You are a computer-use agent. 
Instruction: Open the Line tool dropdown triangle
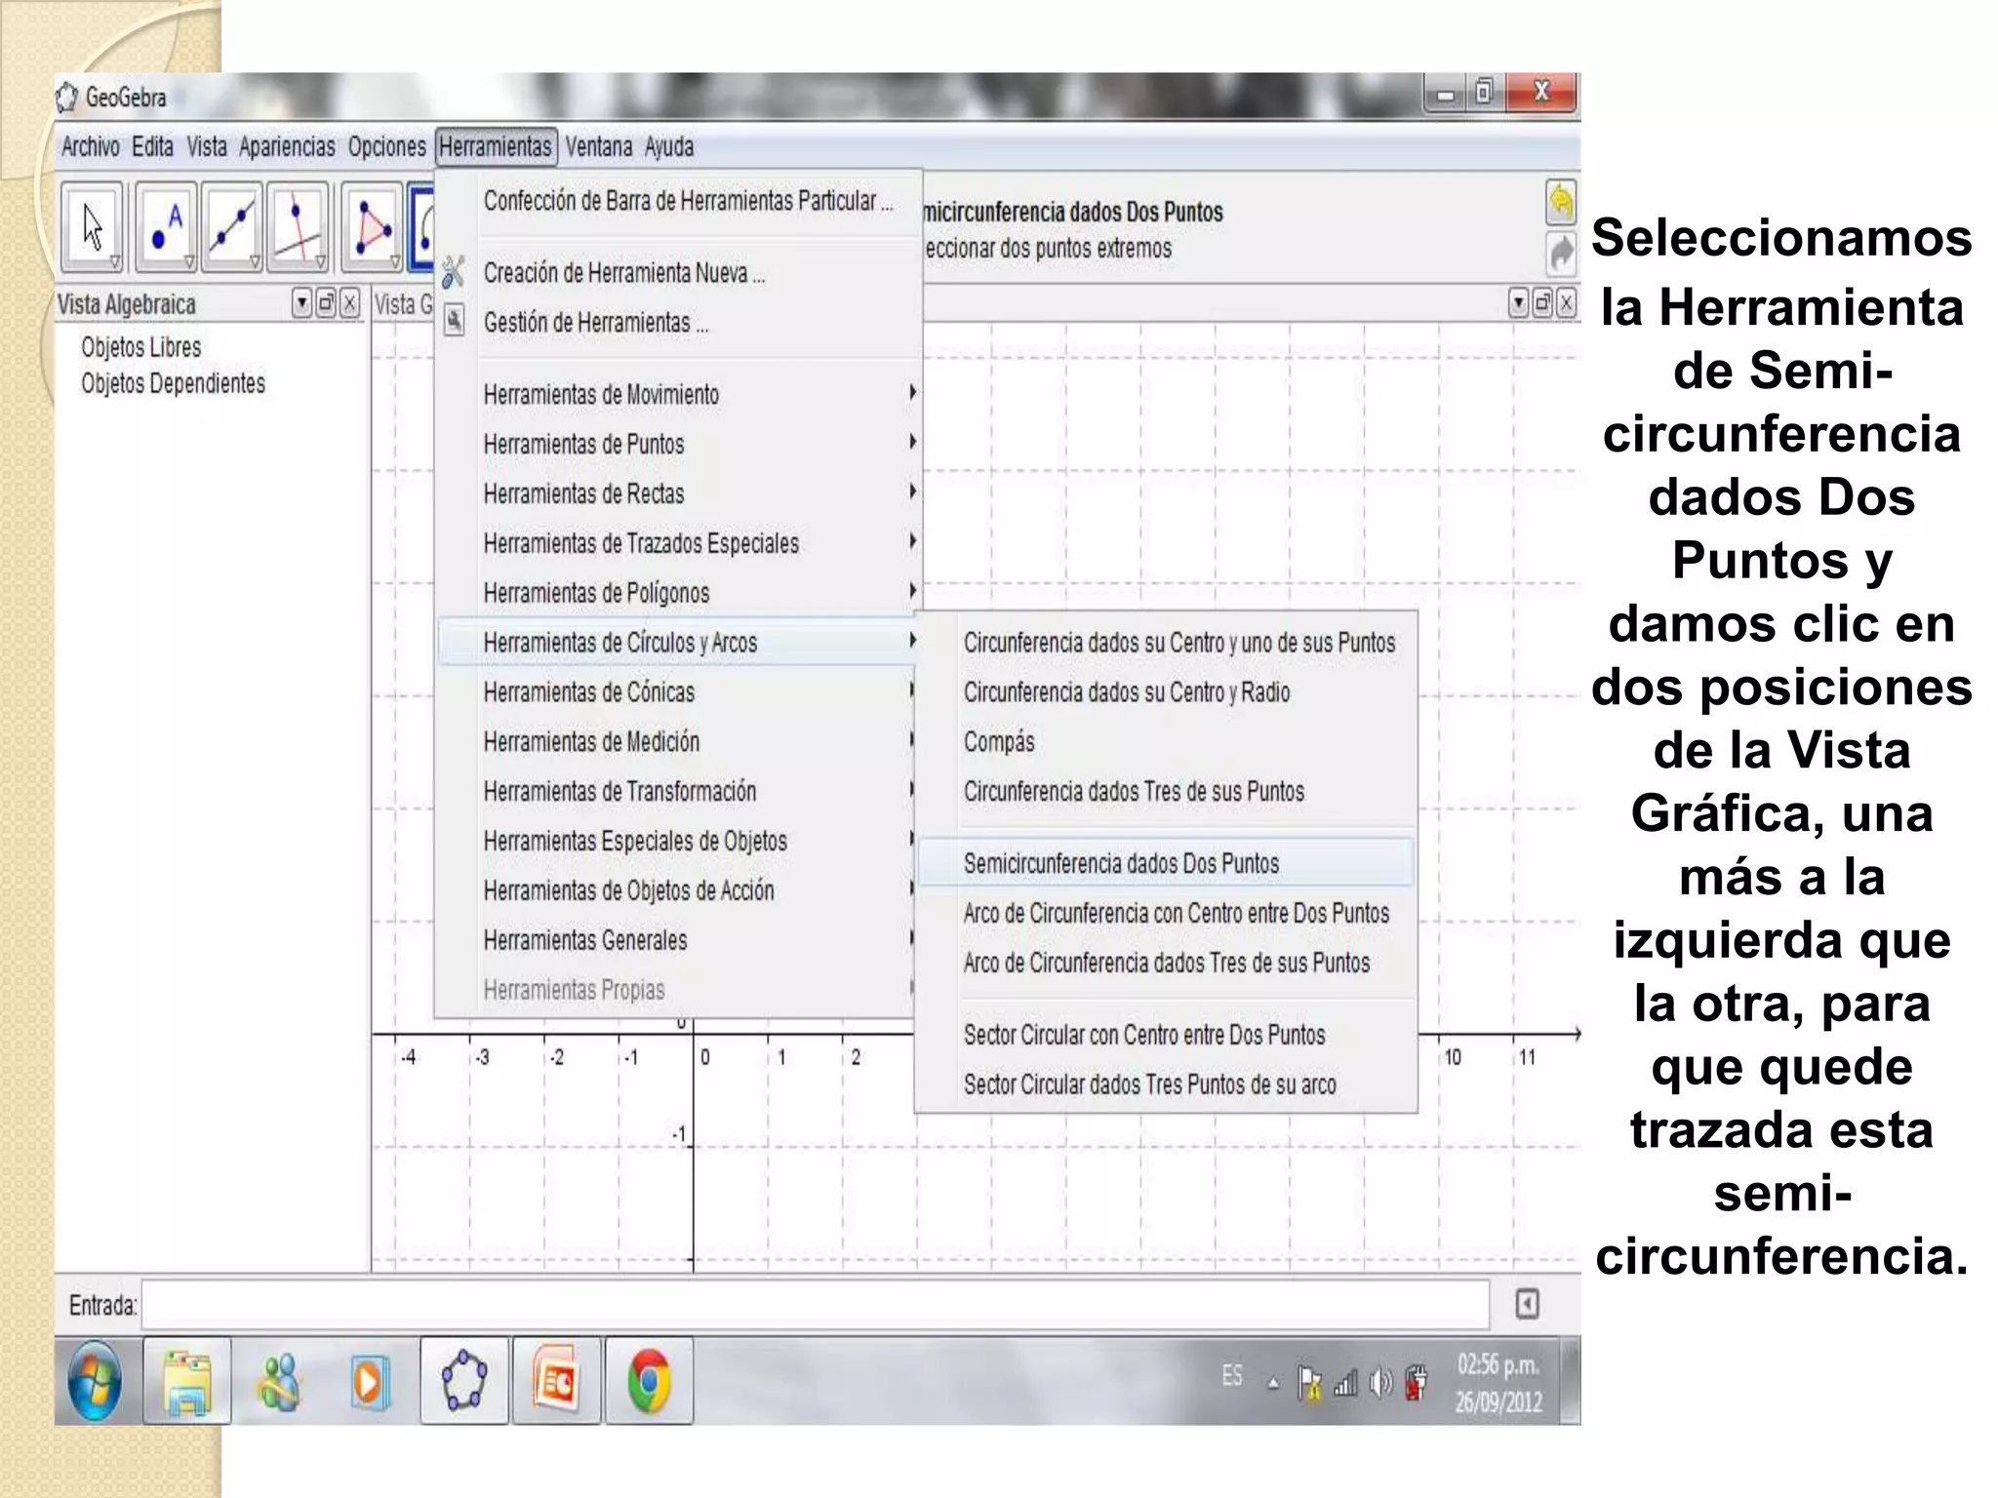[x=255, y=261]
